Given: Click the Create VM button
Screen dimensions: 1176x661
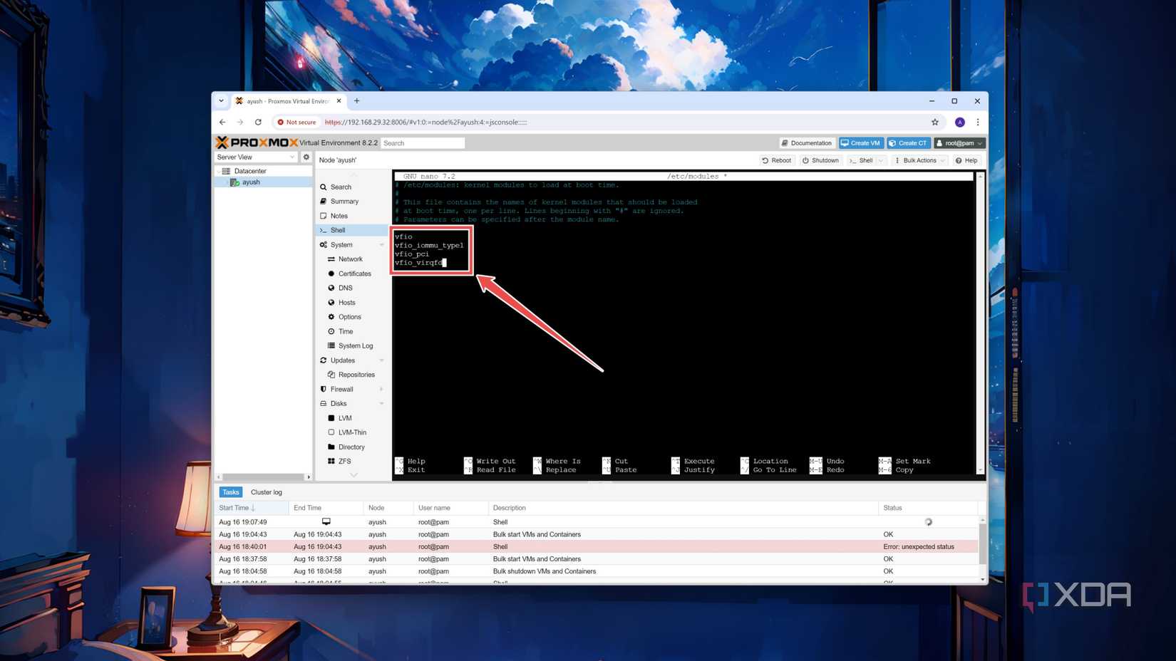Looking at the screenshot, I should [x=861, y=143].
